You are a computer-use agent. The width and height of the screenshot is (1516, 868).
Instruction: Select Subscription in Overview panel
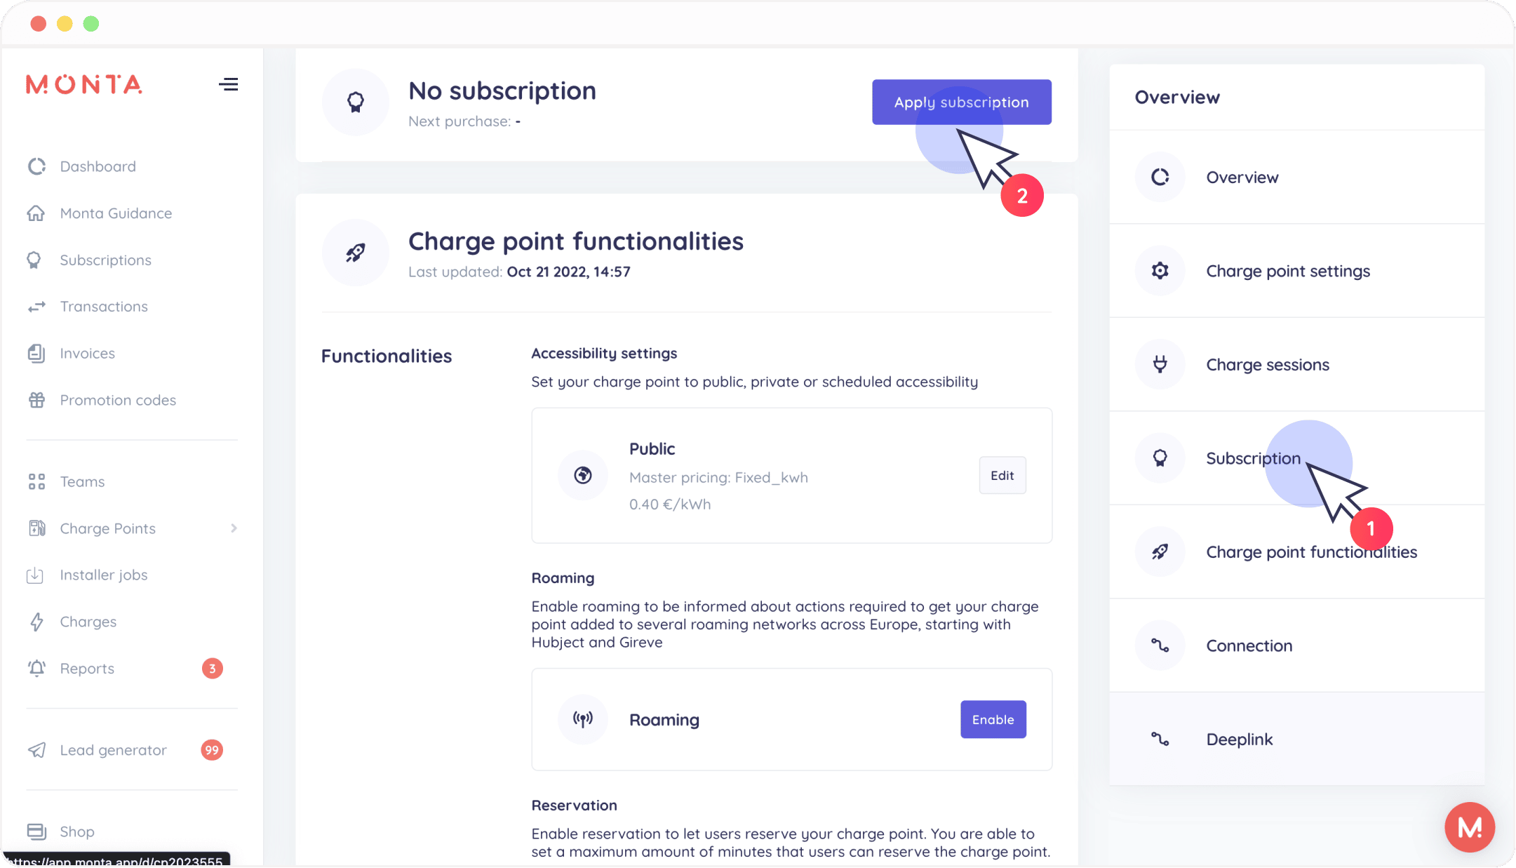tap(1296, 458)
